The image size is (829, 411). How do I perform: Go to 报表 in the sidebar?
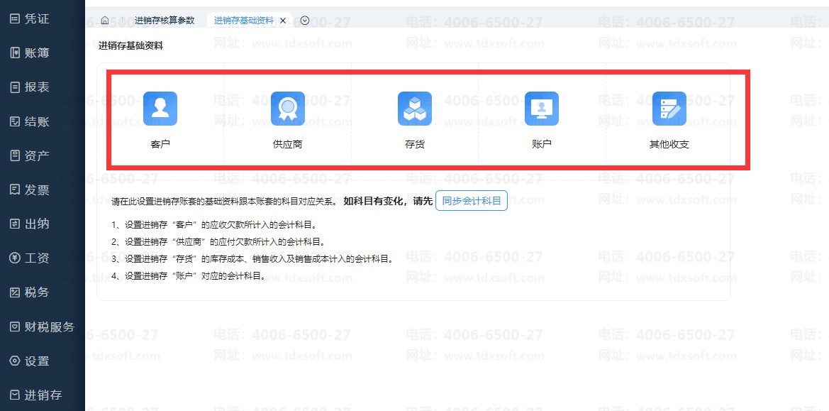point(37,87)
